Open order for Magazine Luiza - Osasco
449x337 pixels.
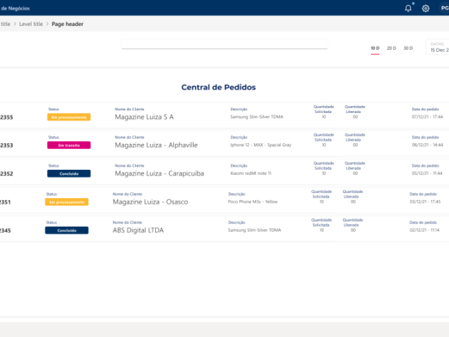pyautogui.click(x=150, y=201)
